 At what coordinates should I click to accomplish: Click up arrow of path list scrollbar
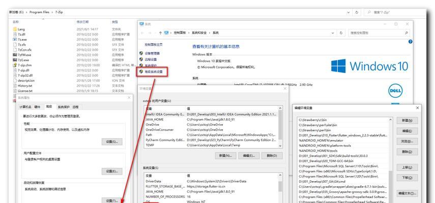391,120
